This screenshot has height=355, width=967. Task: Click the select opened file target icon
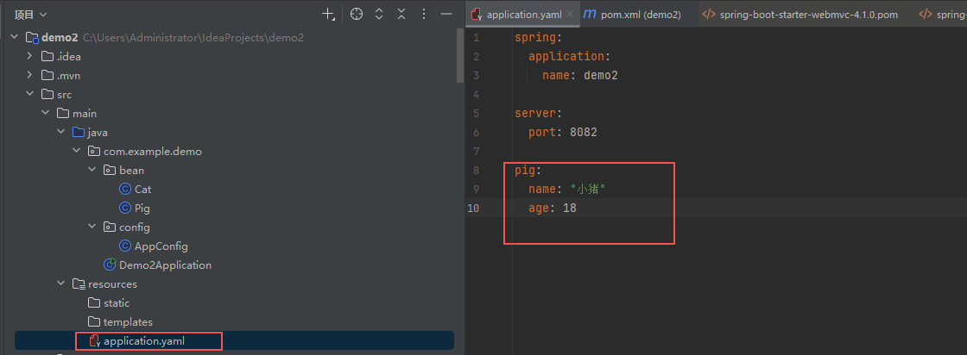pyautogui.click(x=357, y=14)
